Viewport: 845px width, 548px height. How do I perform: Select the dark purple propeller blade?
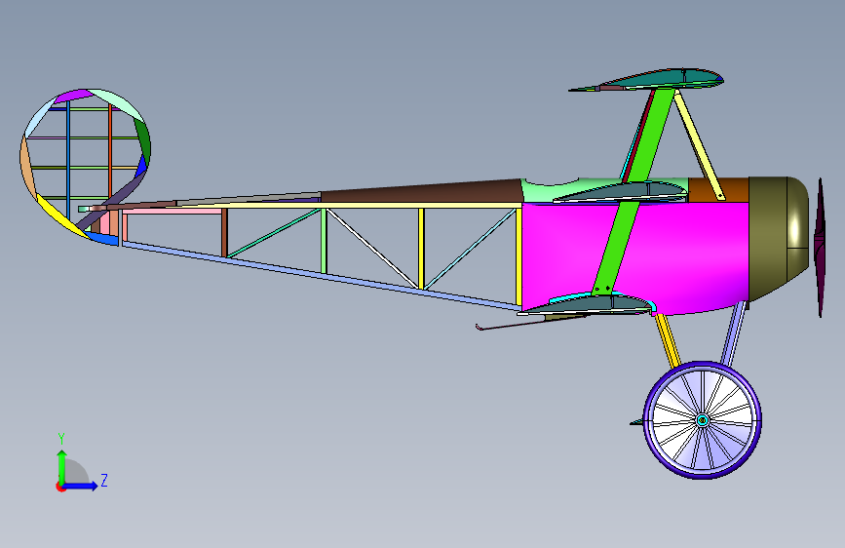point(821,248)
